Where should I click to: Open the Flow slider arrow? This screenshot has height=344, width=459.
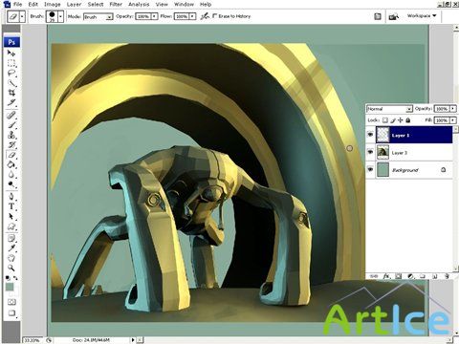coord(192,16)
